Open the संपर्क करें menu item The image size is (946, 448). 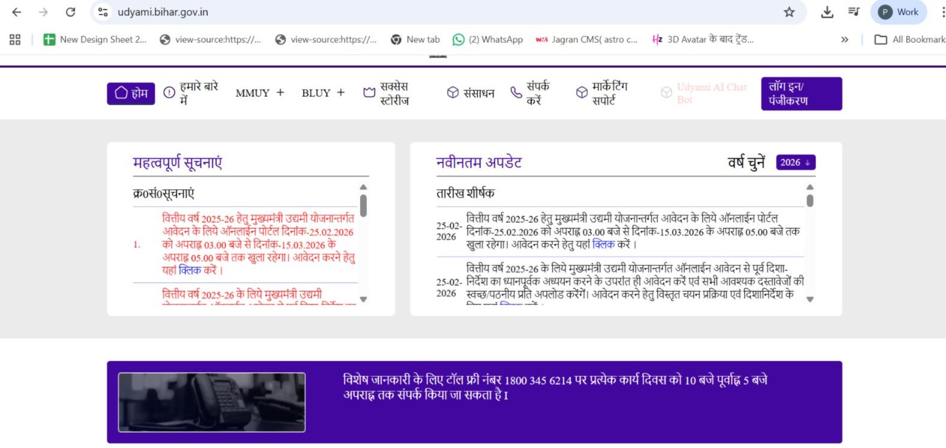click(x=538, y=93)
